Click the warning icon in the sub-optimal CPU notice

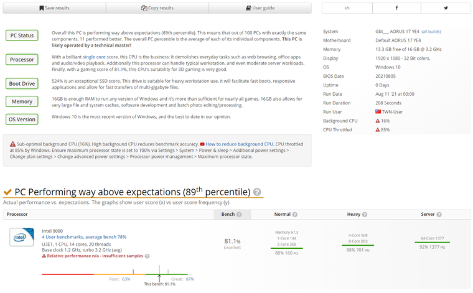(12, 144)
